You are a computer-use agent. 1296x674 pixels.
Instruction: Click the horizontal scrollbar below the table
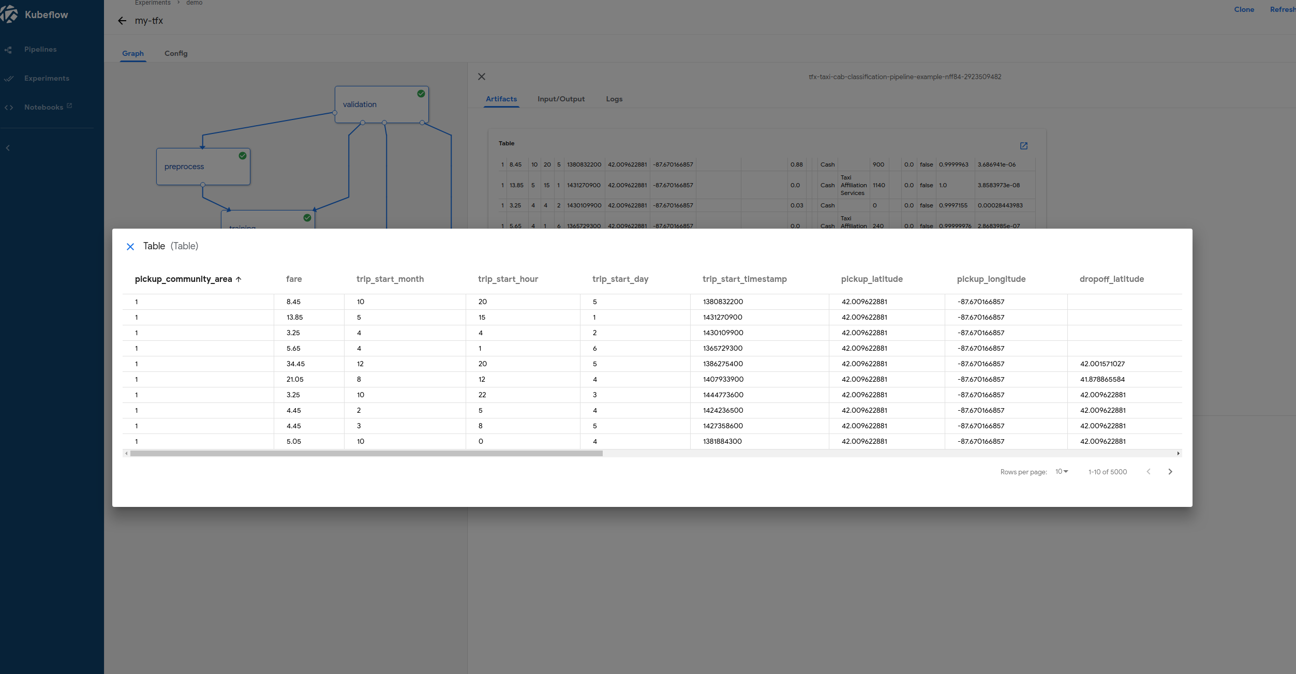(x=362, y=453)
